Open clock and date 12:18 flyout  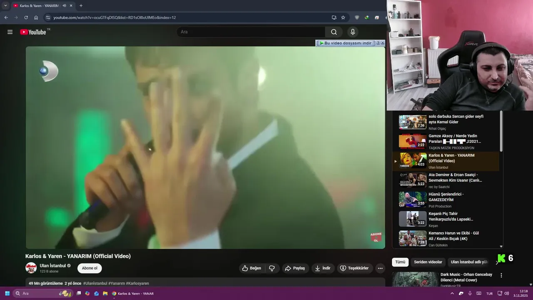point(521,293)
